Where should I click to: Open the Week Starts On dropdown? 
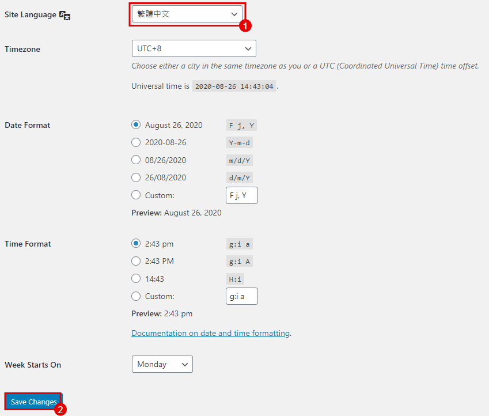click(162, 364)
